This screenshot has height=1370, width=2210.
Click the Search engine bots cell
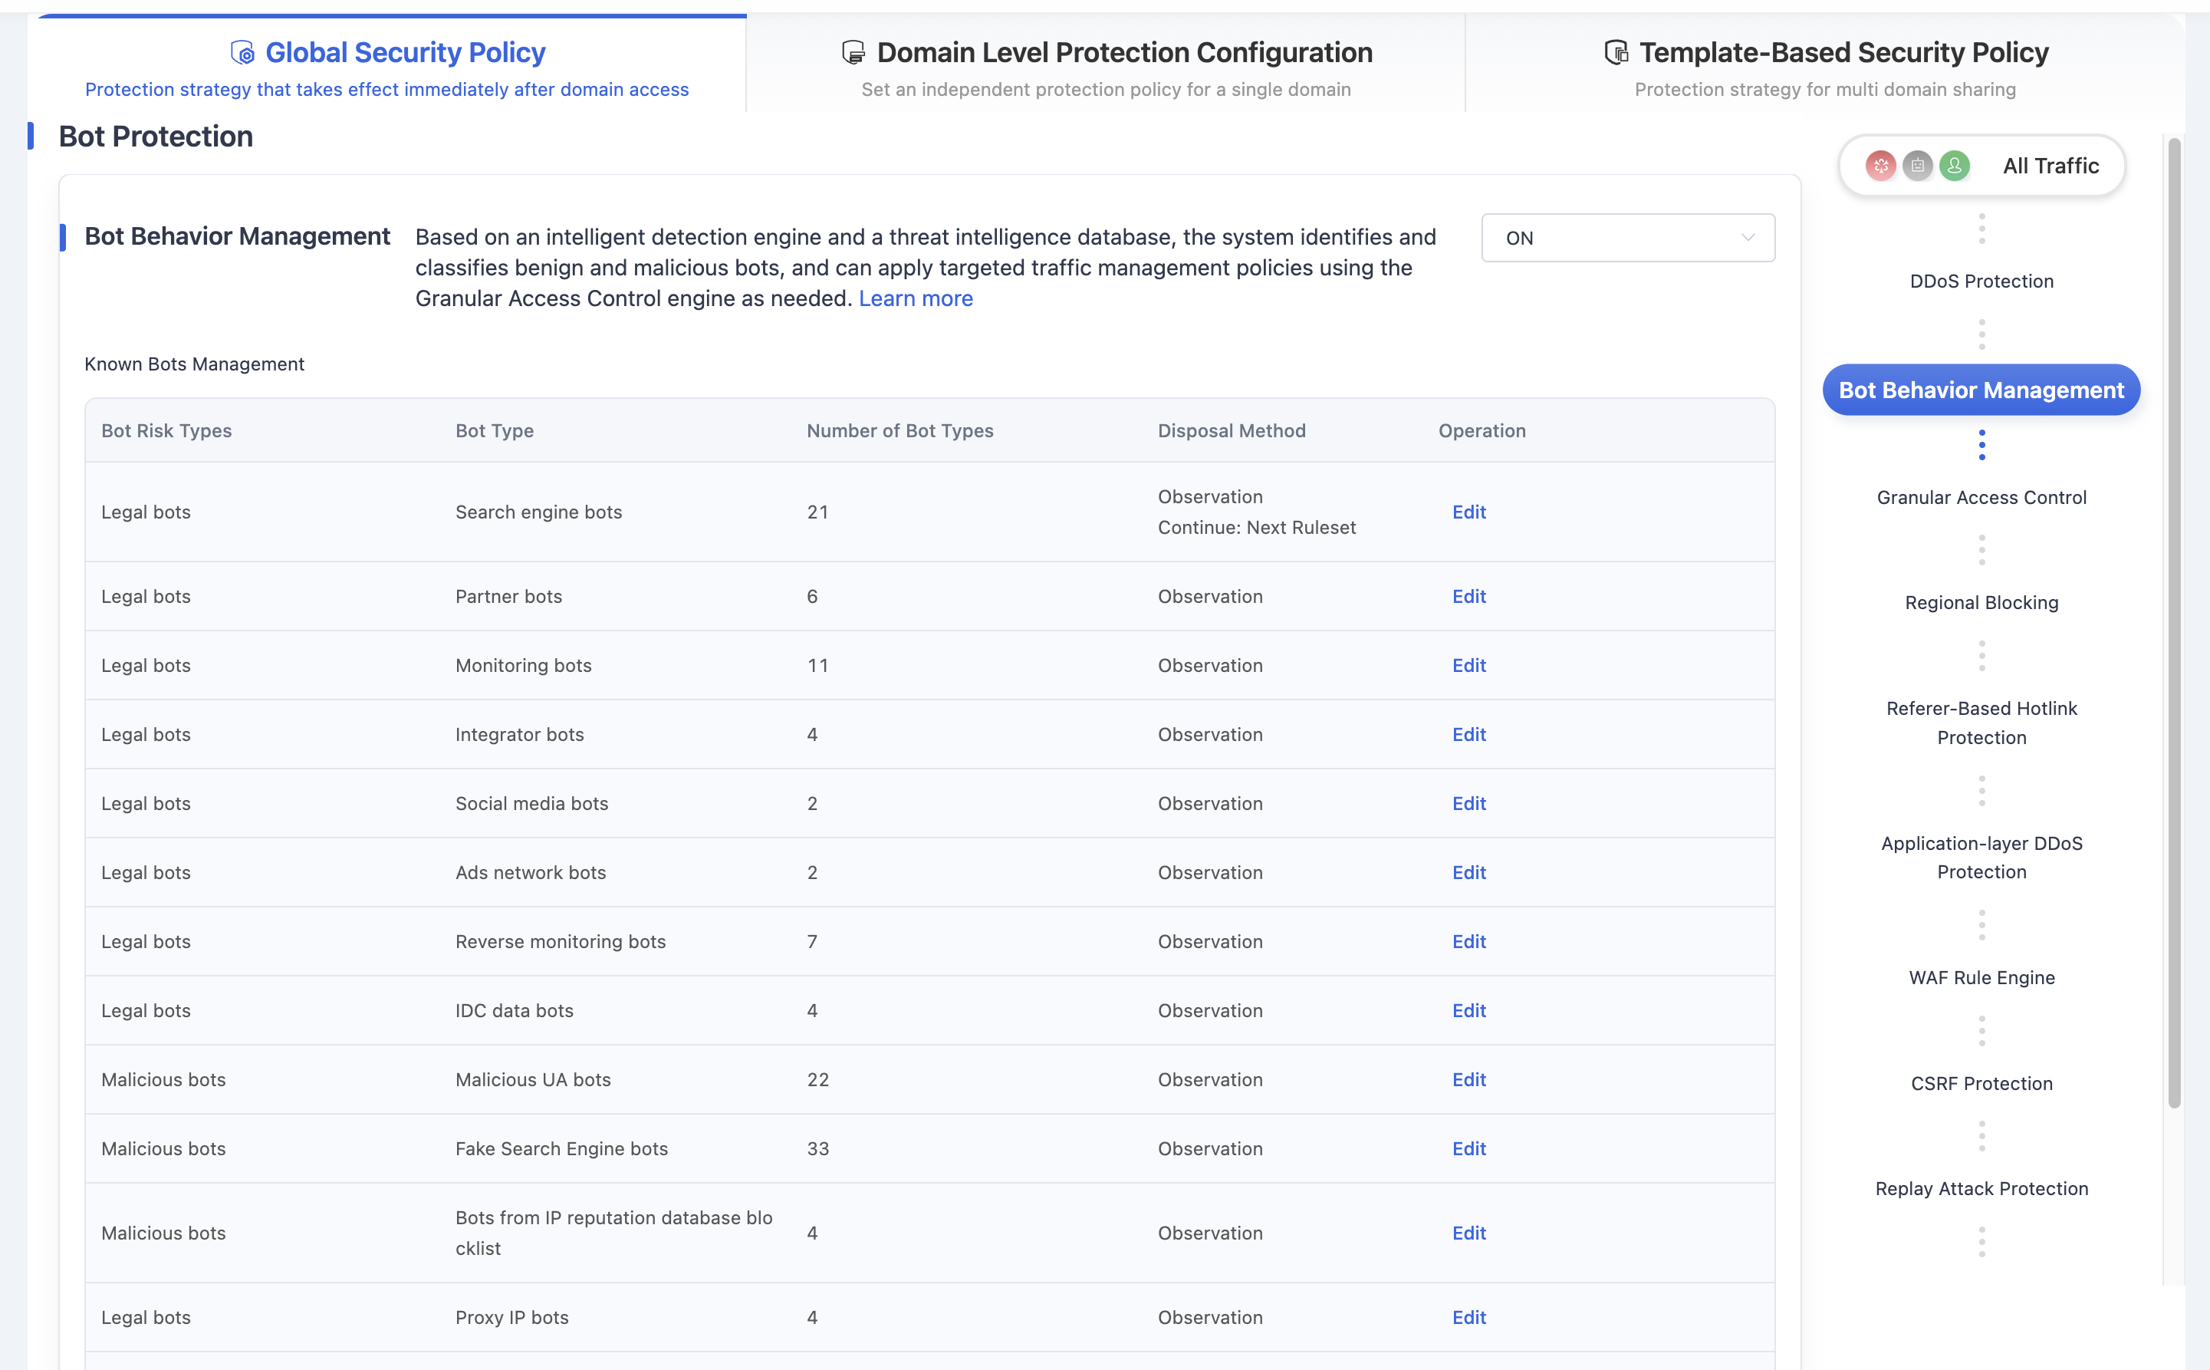(539, 512)
